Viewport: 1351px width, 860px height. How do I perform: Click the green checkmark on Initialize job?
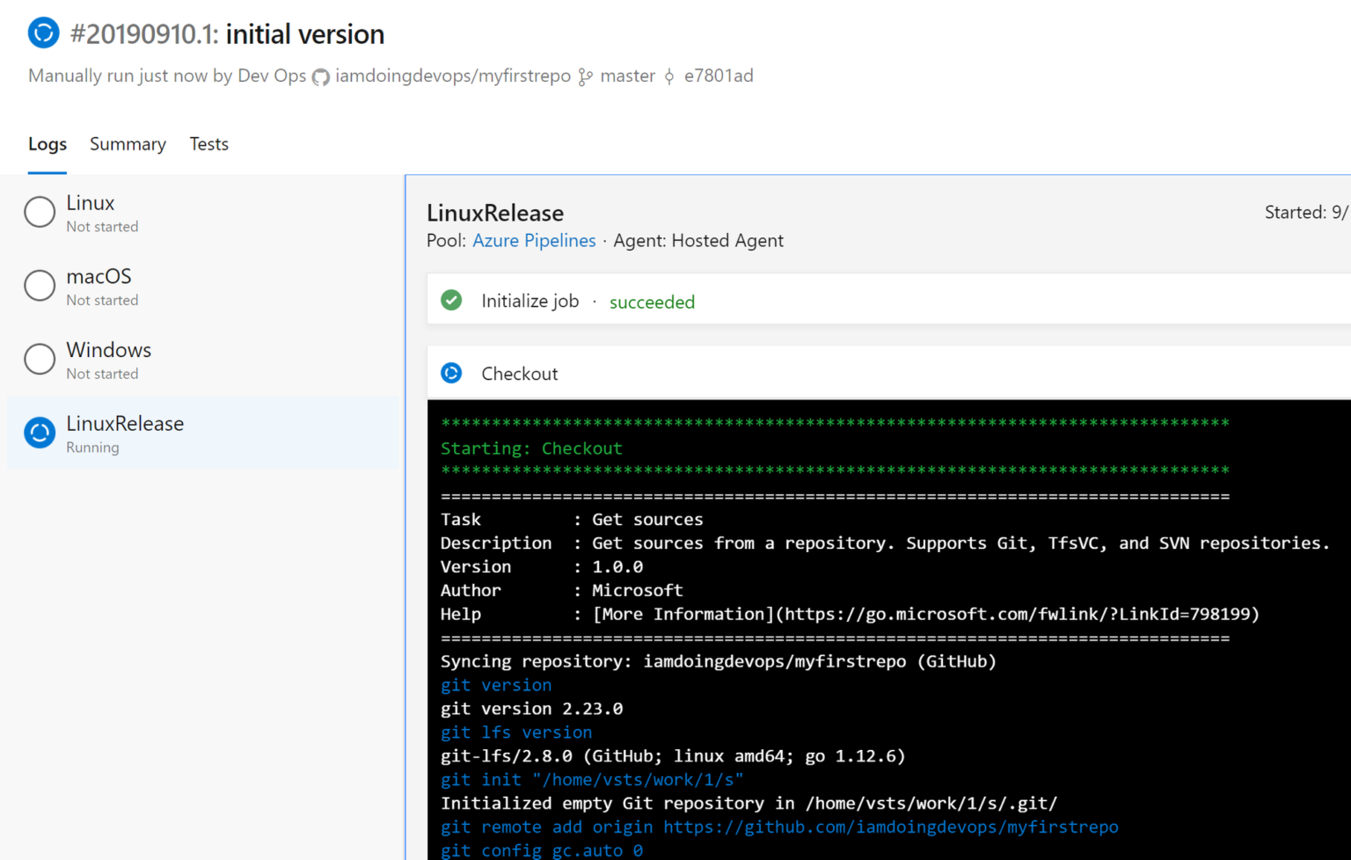click(451, 300)
